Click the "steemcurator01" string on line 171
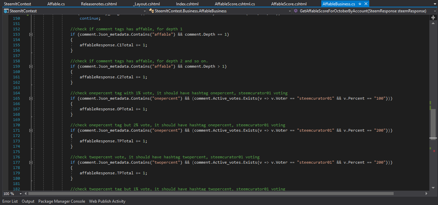438x205 pixels. click(316, 130)
